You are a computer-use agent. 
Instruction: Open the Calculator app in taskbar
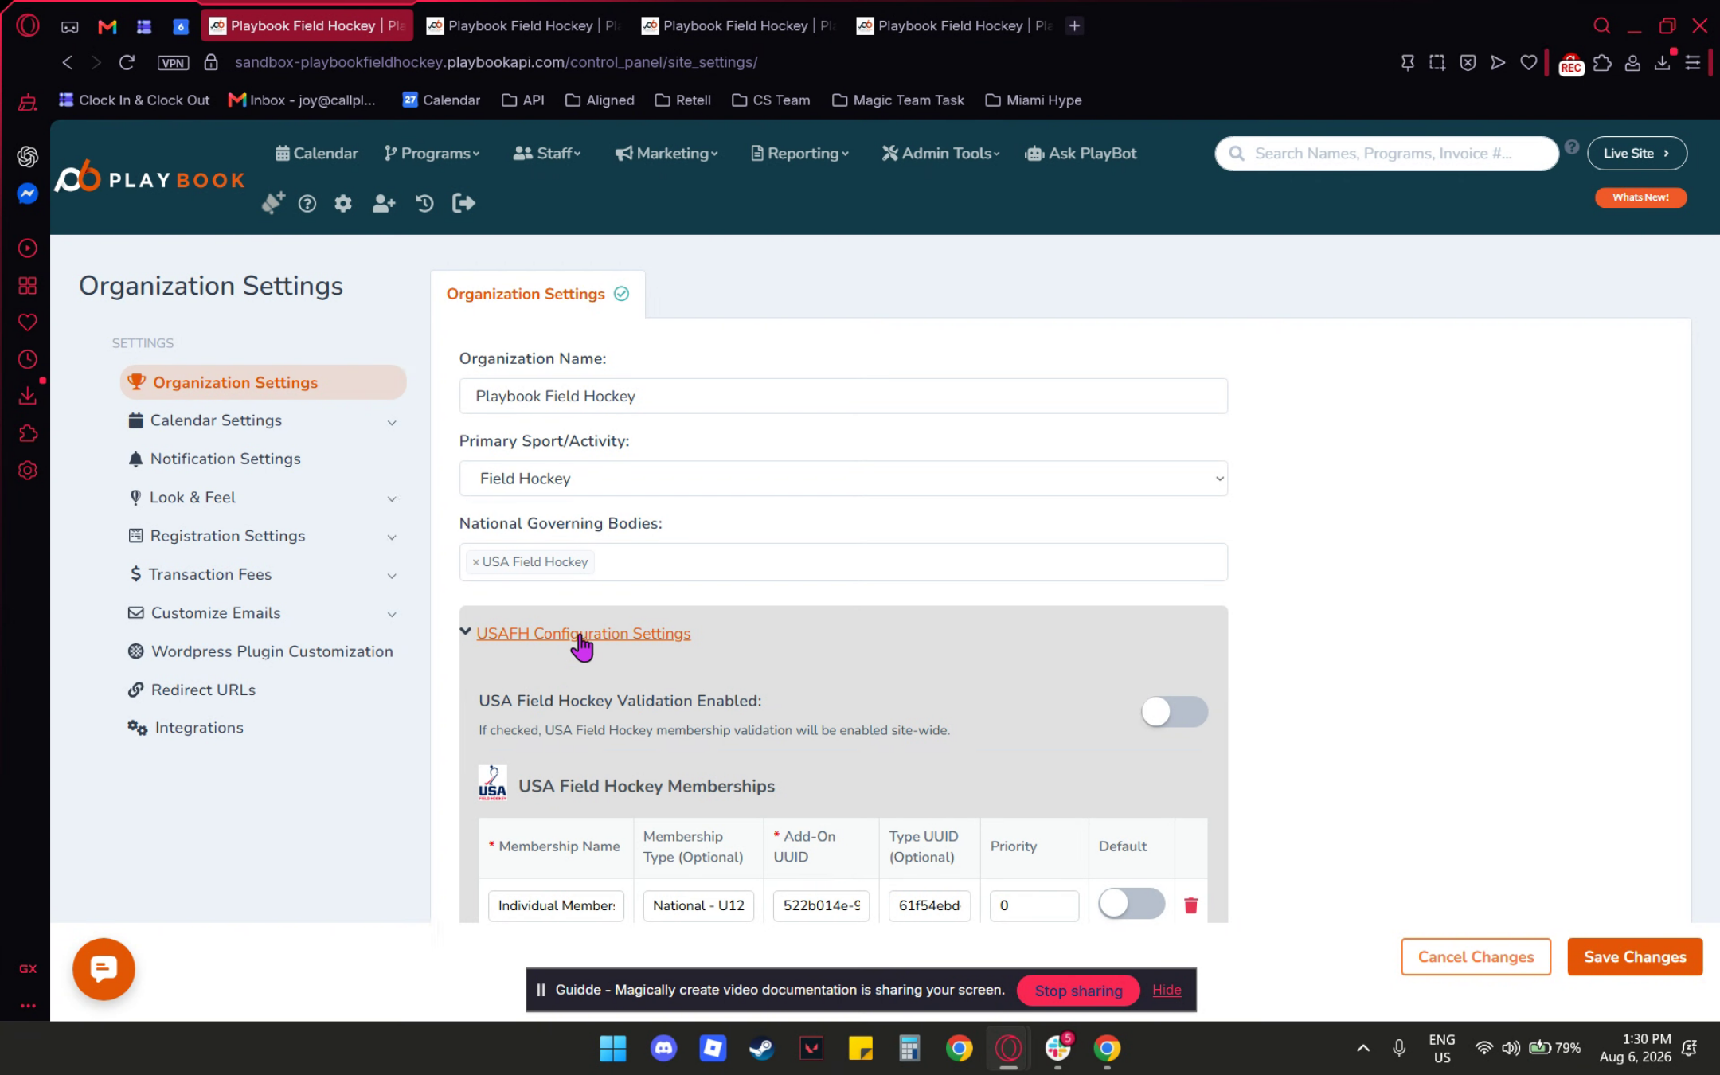tap(909, 1048)
